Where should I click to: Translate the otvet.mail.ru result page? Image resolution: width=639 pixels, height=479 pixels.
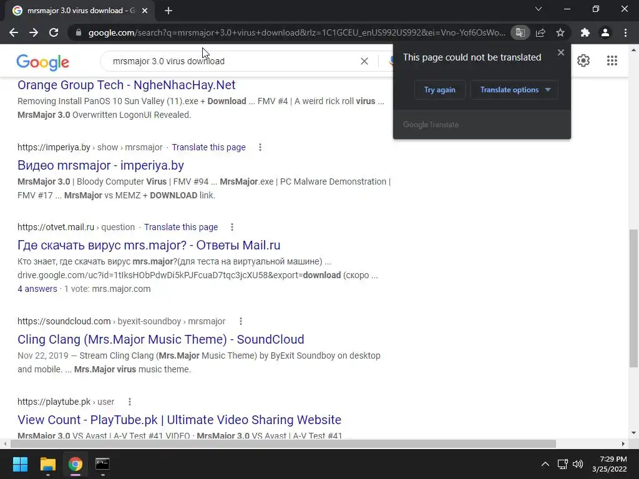pyautogui.click(x=181, y=227)
